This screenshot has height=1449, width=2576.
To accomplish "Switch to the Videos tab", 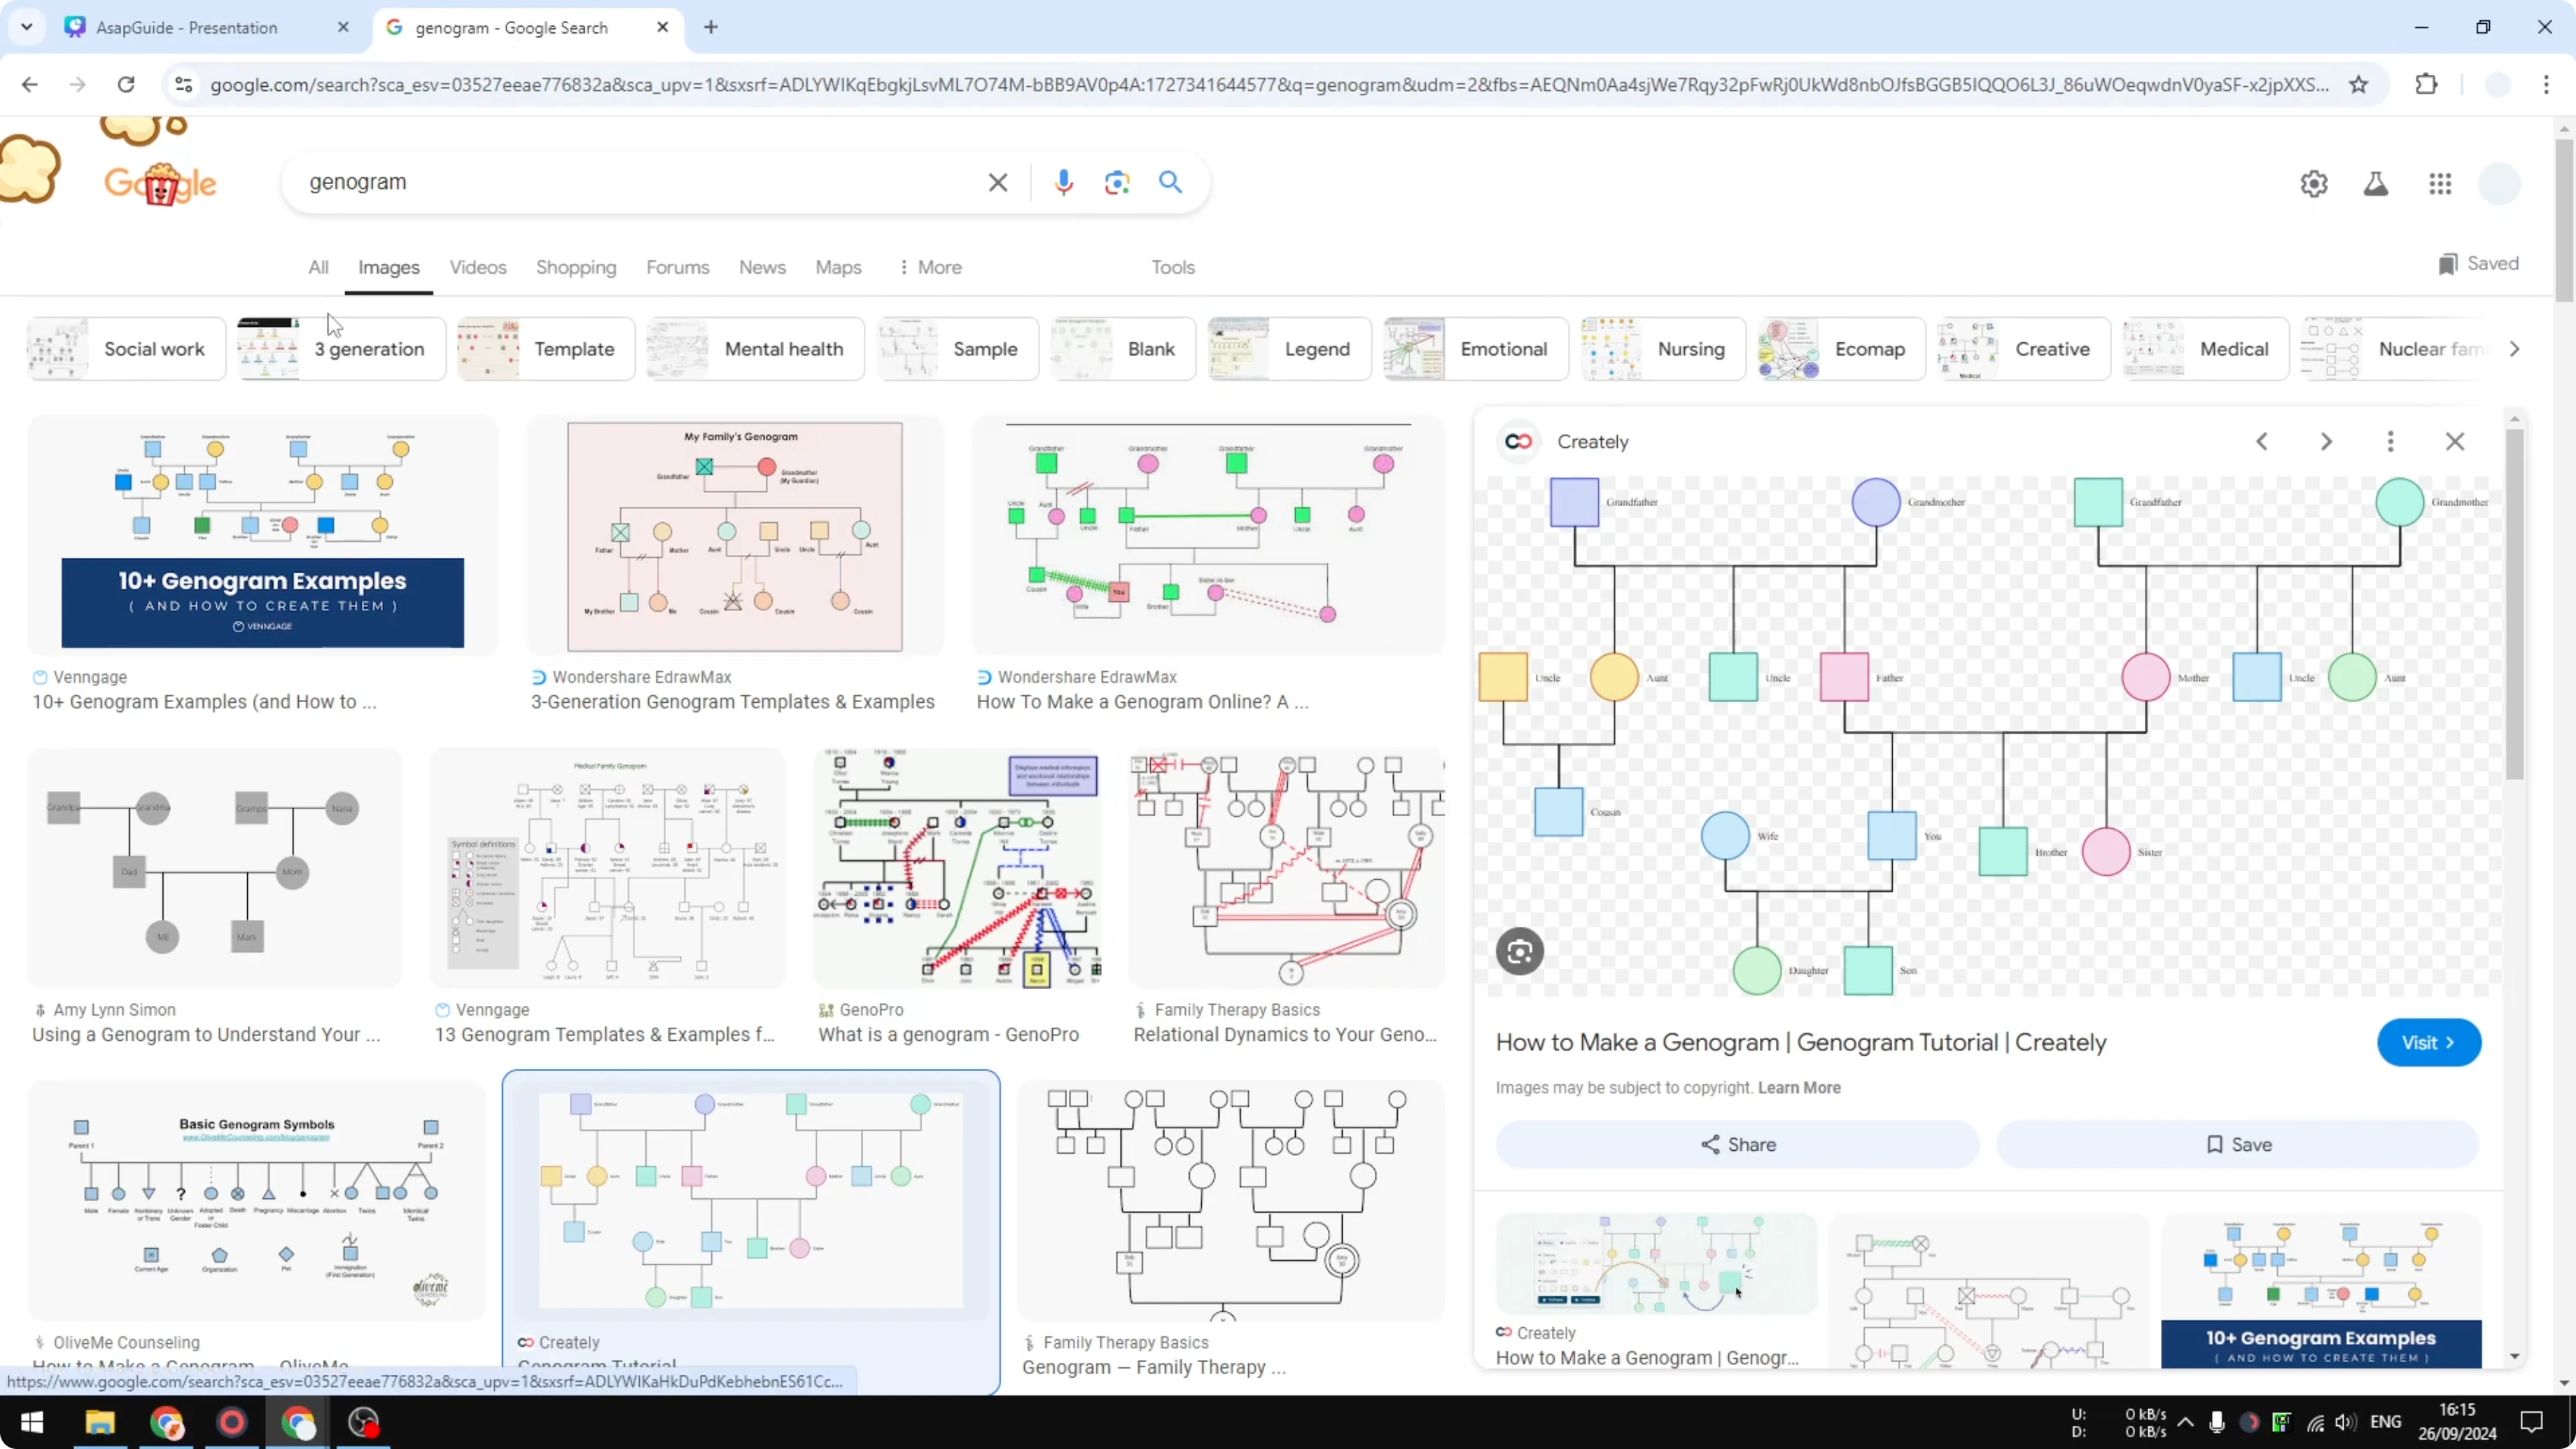I will coord(477,268).
